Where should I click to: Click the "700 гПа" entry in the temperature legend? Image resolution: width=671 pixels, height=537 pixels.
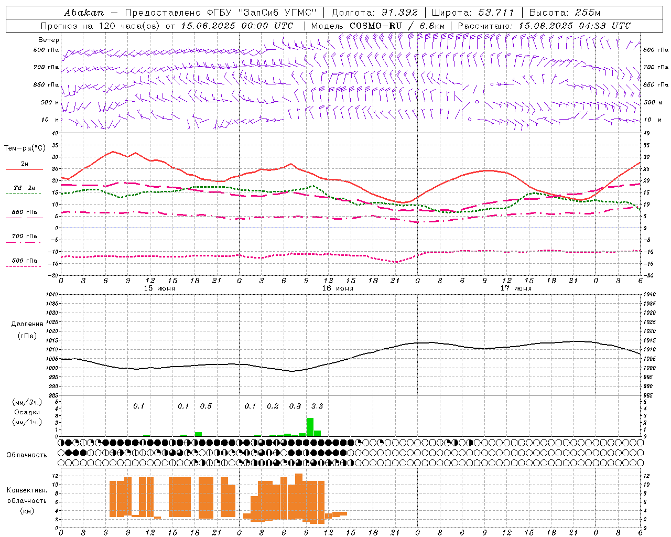pos(25,237)
